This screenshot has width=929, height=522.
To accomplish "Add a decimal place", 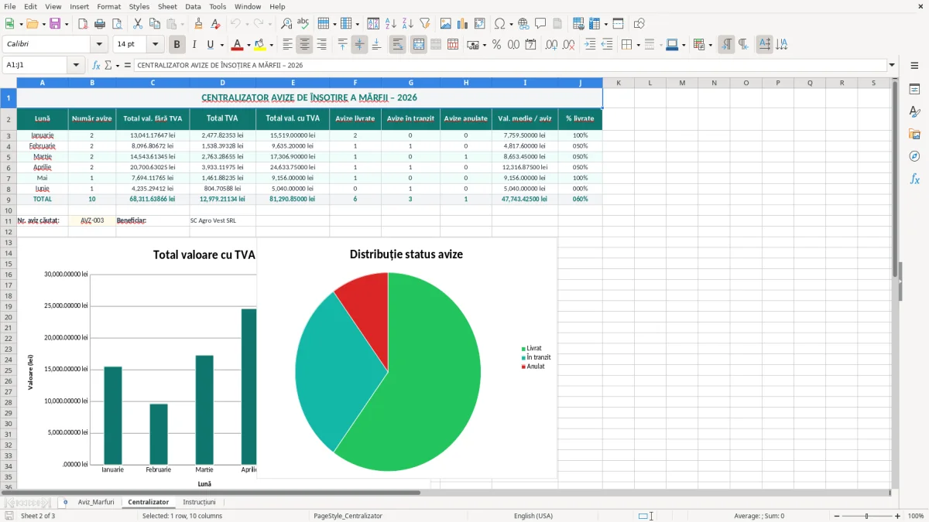I will click(x=552, y=45).
